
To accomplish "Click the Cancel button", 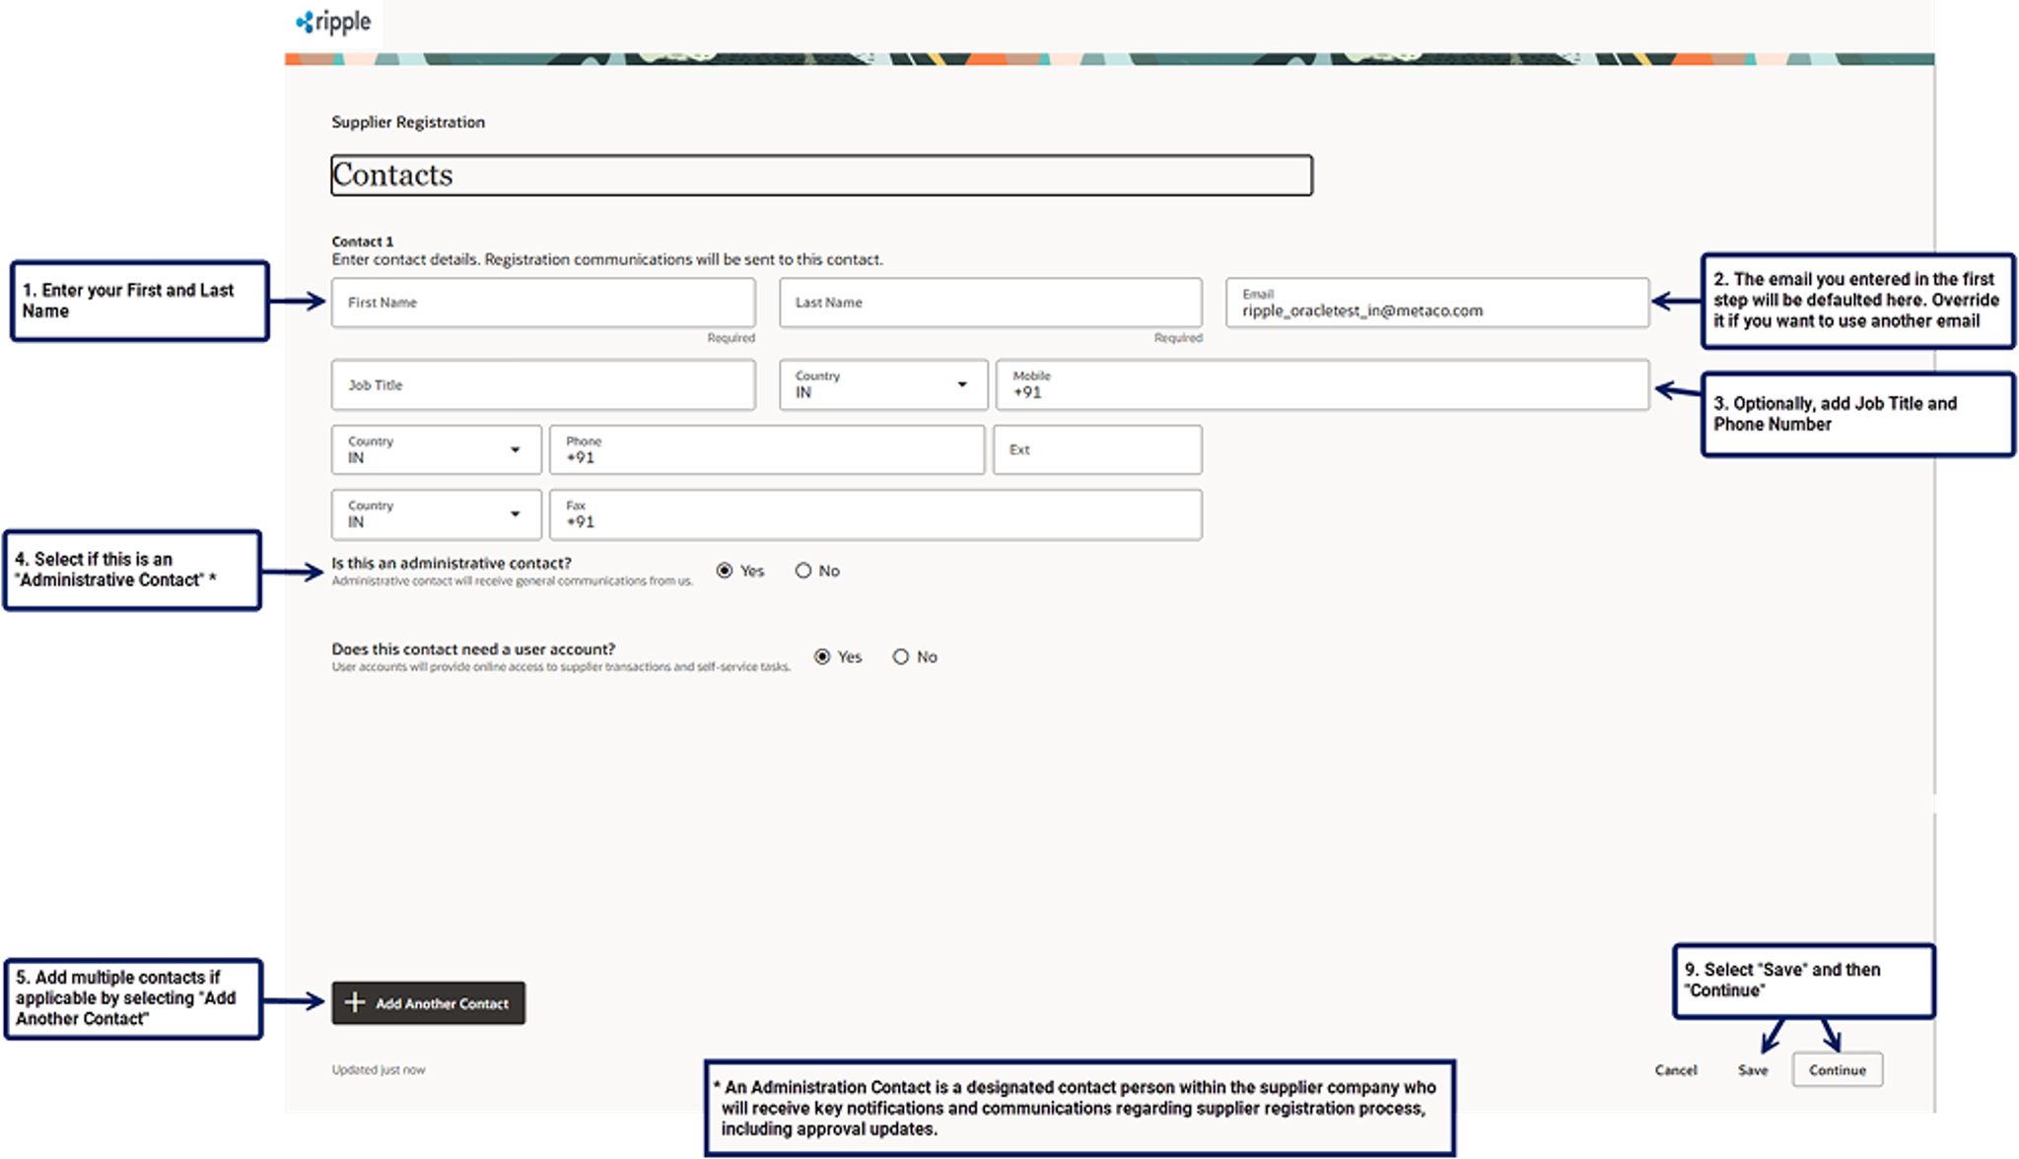I will (x=1676, y=1069).
